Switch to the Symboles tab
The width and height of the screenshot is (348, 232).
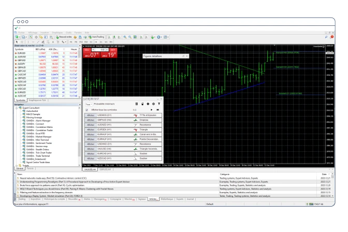pyautogui.click(x=21, y=100)
